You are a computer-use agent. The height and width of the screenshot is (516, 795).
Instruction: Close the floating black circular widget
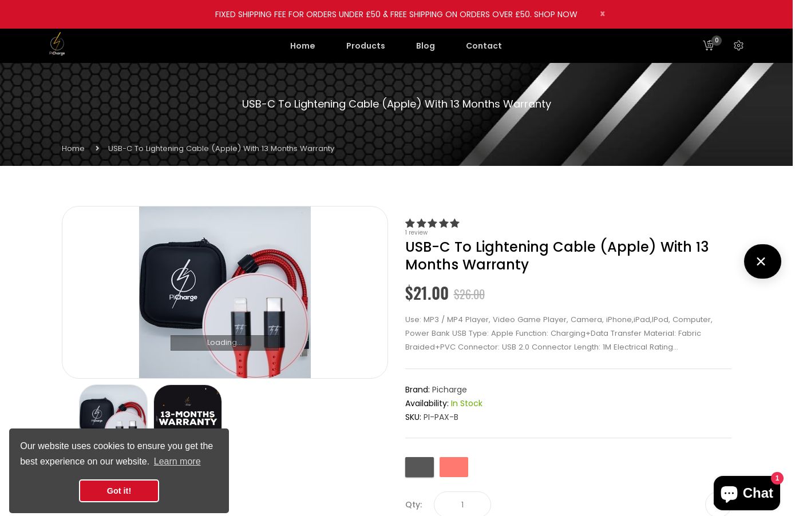pyautogui.click(x=762, y=261)
